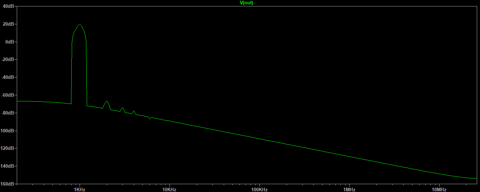Image resolution: width=480 pixels, height=192 pixels.
Task: Click the -100dB vertical axis label
Action: 7,131
